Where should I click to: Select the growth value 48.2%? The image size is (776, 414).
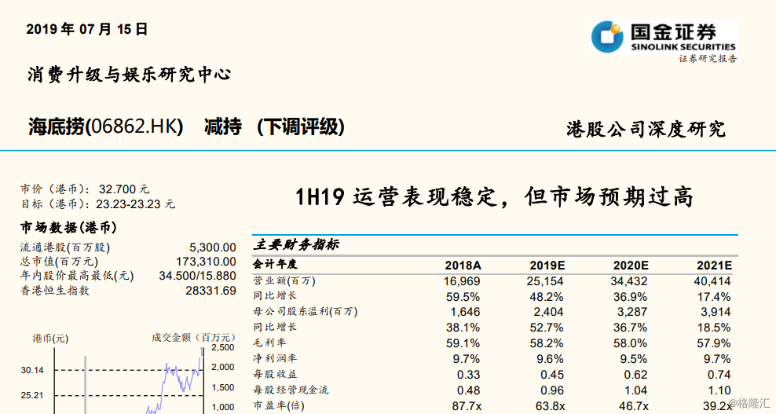coord(547,297)
